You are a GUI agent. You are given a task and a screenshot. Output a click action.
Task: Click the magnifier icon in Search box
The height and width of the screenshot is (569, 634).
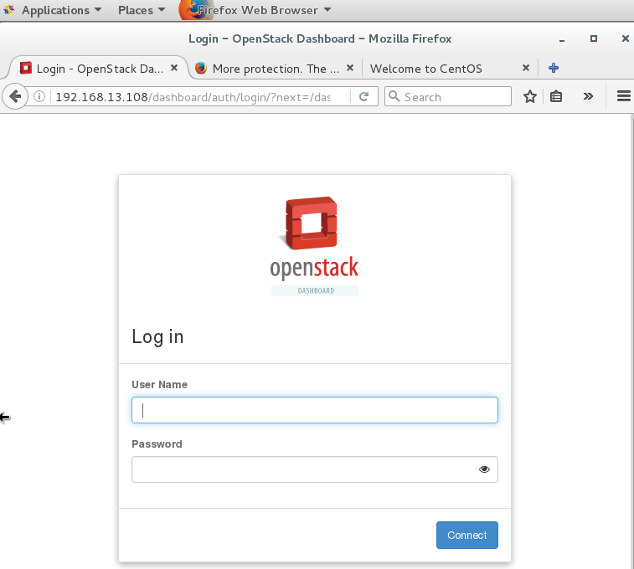[x=394, y=96]
